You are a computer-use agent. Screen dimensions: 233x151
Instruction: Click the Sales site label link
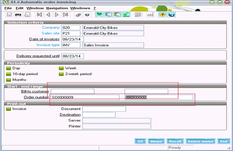pos(51,33)
